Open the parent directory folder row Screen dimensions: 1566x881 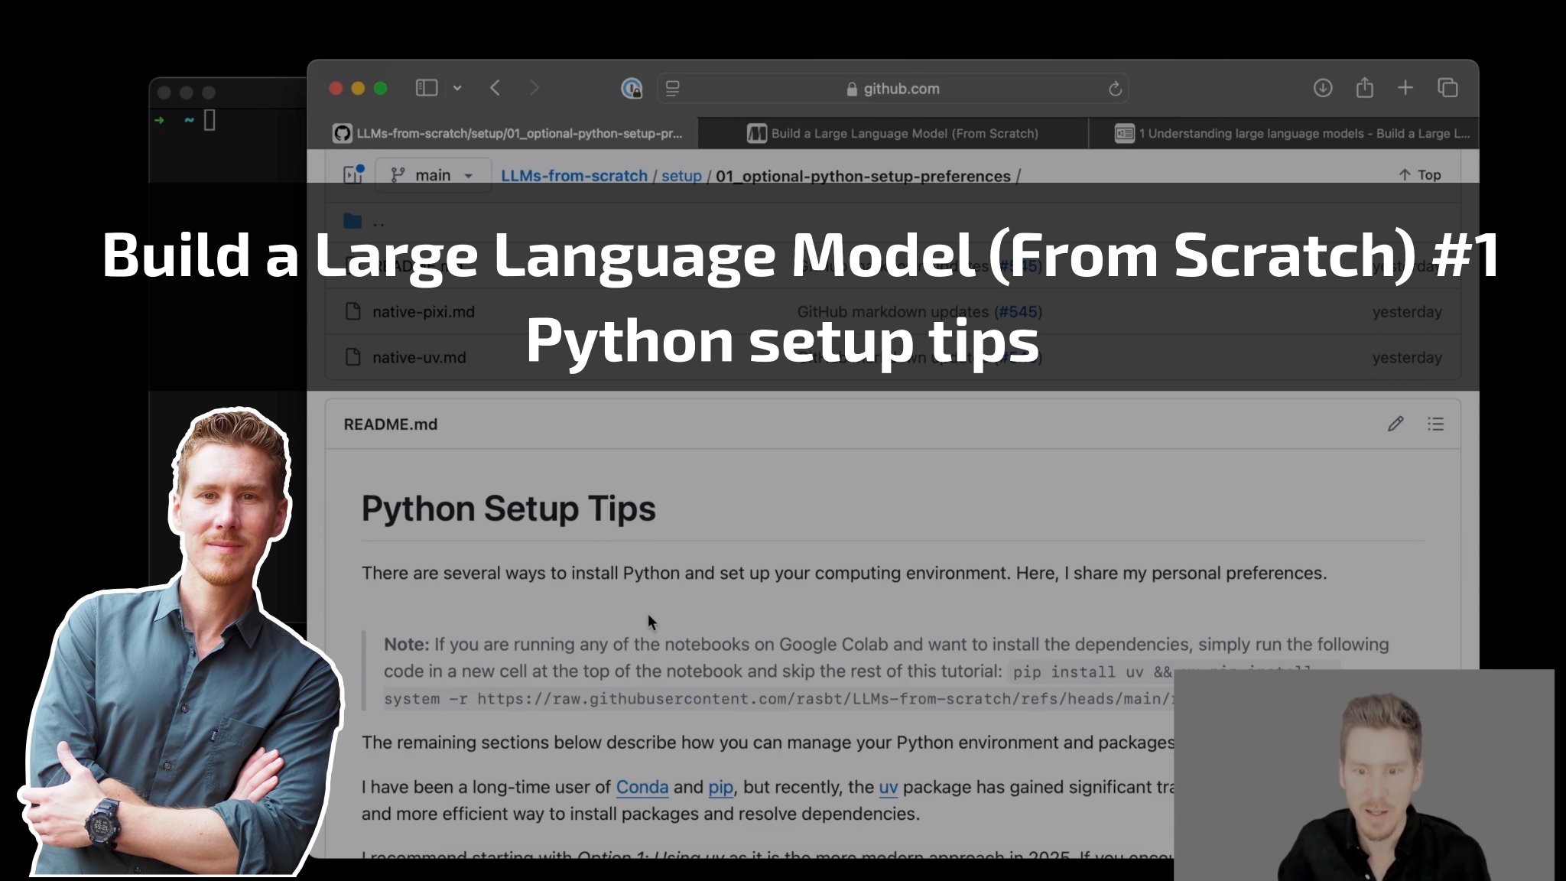892,223
